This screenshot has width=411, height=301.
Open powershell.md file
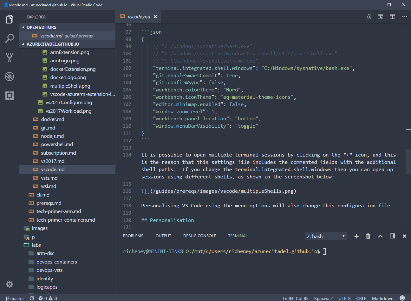pyautogui.click(x=67, y=144)
